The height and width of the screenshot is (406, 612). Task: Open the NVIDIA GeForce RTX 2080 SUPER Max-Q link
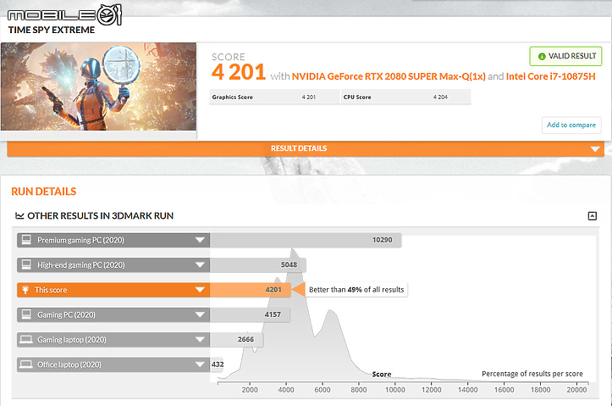[x=389, y=76]
